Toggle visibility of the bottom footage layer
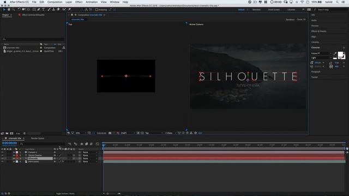 (2, 162)
